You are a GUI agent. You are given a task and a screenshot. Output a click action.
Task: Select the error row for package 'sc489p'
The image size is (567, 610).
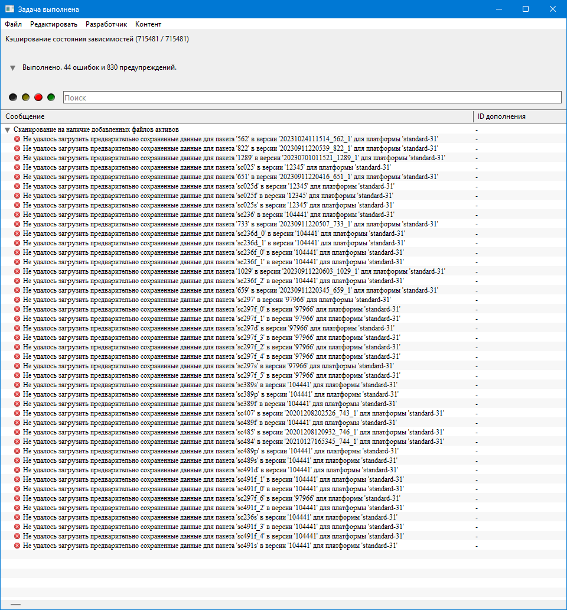(283, 451)
